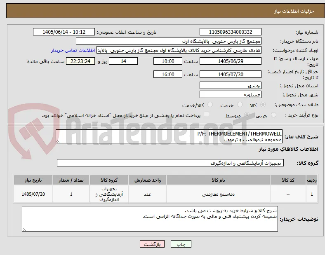The width and height of the screenshot is (325, 255).
Task: Click the need date cell 1405/07/20
Action: tap(33, 194)
